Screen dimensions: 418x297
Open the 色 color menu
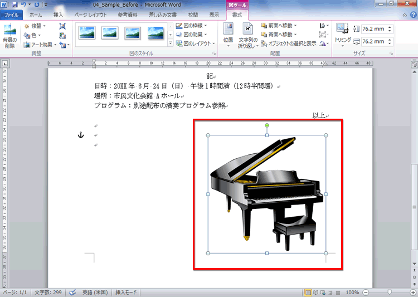point(32,35)
